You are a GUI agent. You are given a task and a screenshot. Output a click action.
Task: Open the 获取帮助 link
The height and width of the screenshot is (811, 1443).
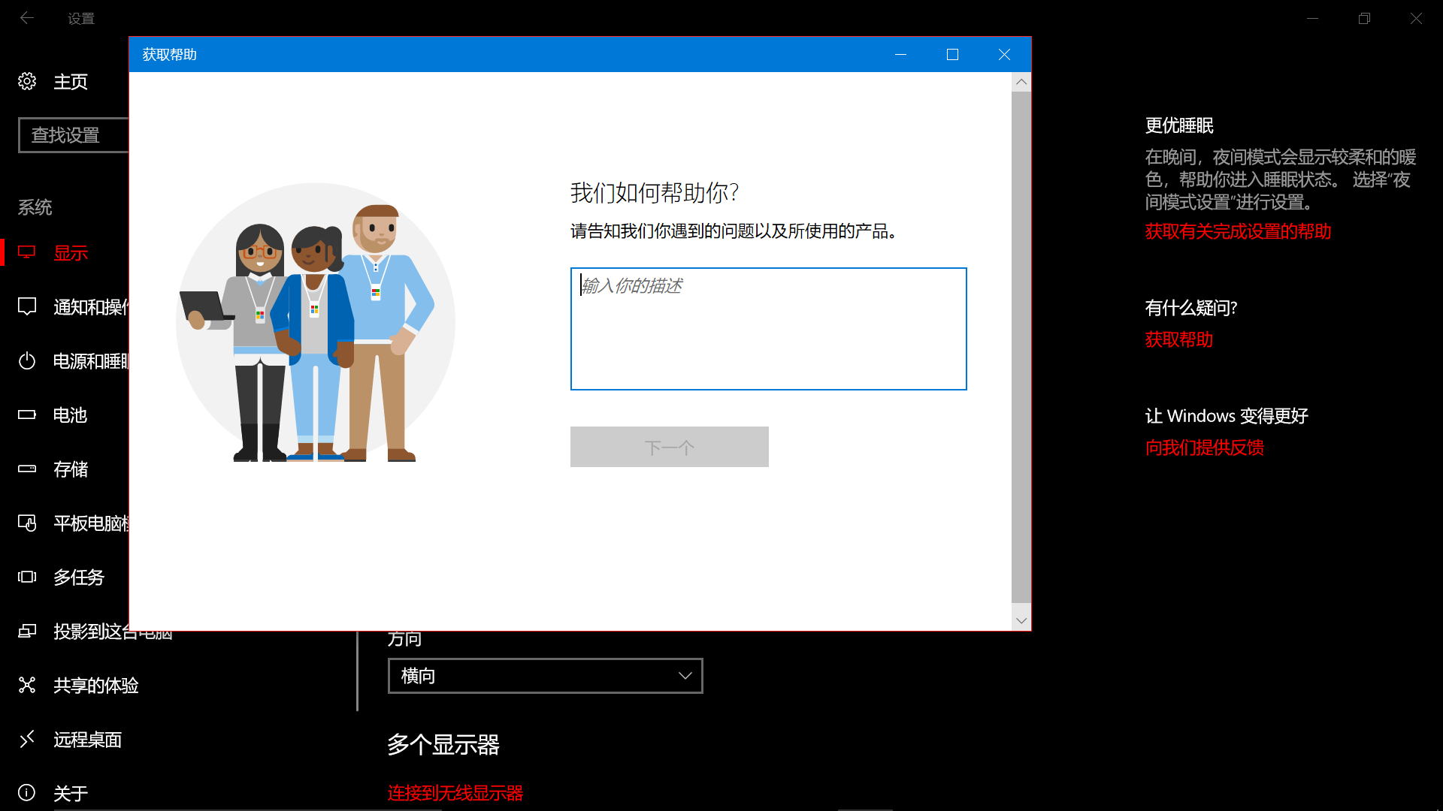pos(1178,339)
